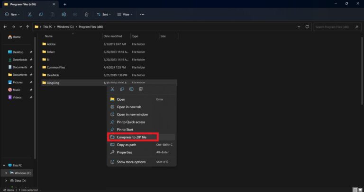Select the Adobe folder
This screenshot has width=364, height=192.
tap(109, 44)
